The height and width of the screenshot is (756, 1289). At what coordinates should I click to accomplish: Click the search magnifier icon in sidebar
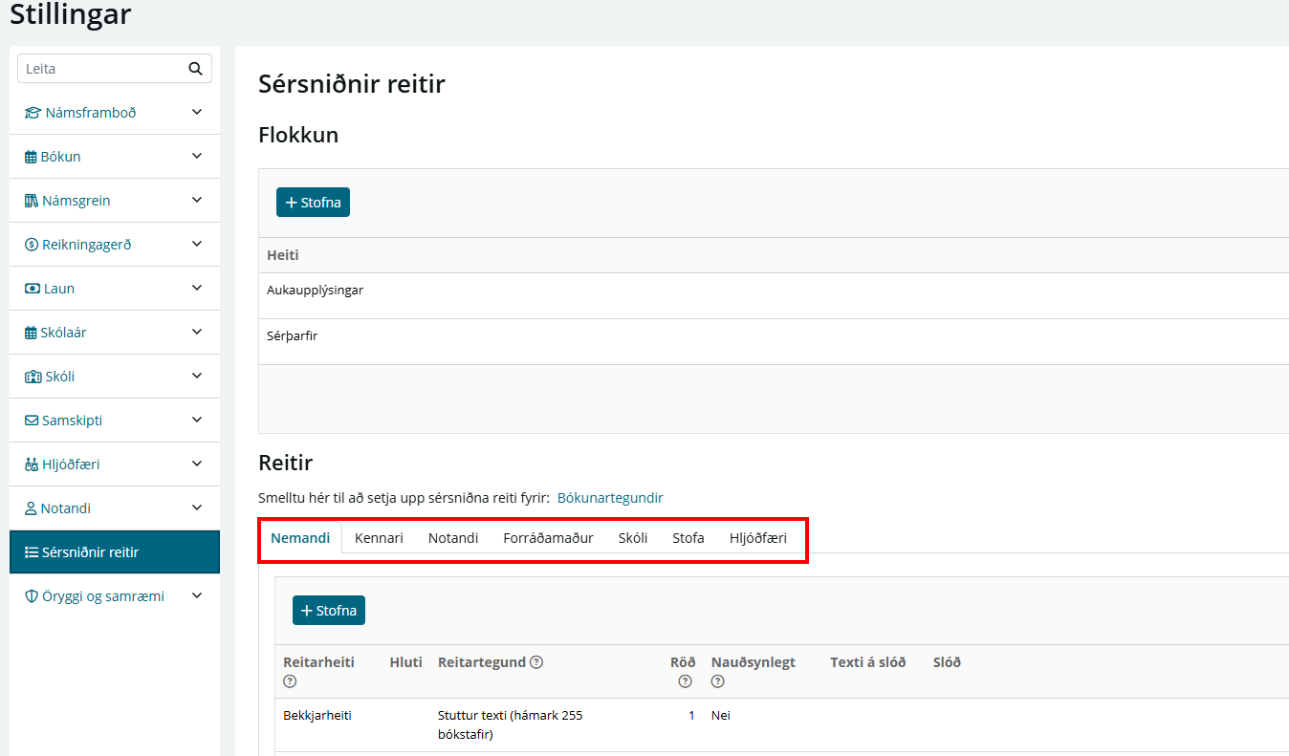coord(196,69)
